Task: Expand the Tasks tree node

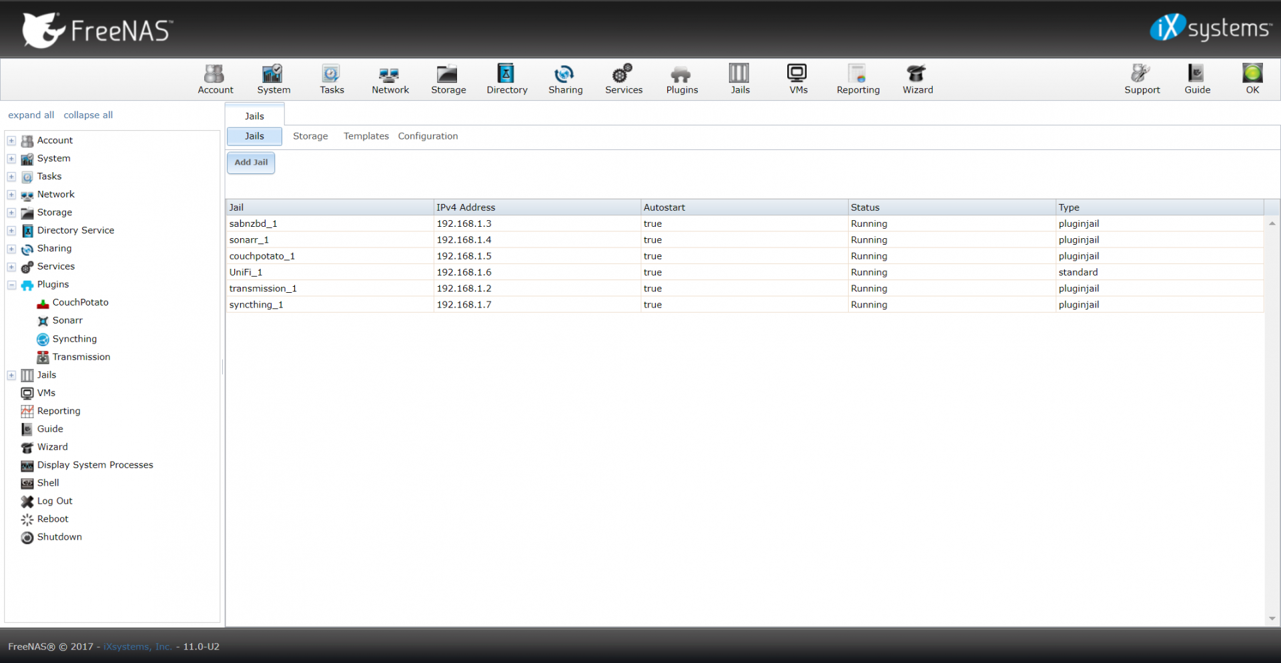Action: tap(11, 177)
